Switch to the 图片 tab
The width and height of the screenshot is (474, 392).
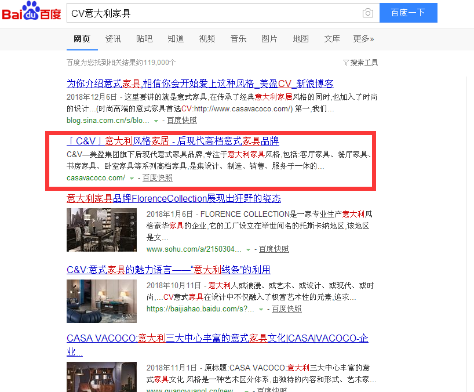269,39
